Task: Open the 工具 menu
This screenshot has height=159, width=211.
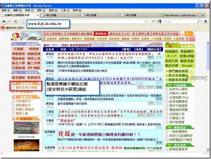Action: click(65, 10)
